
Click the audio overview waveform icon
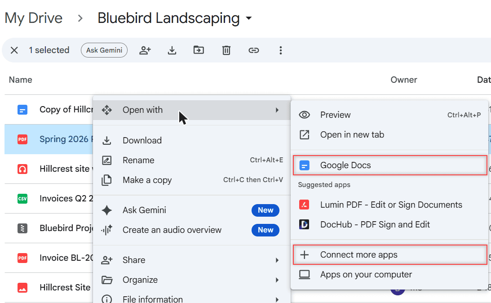pyautogui.click(x=106, y=230)
